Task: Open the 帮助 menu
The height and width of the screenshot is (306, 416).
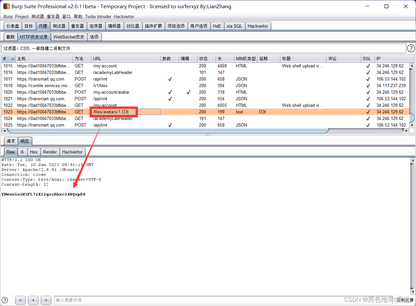Action: click(78, 16)
